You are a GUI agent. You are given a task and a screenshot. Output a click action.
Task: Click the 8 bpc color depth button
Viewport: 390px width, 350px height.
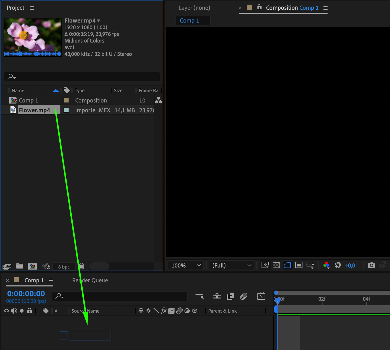(64, 267)
